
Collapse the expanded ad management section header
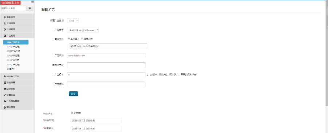(17, 36)
